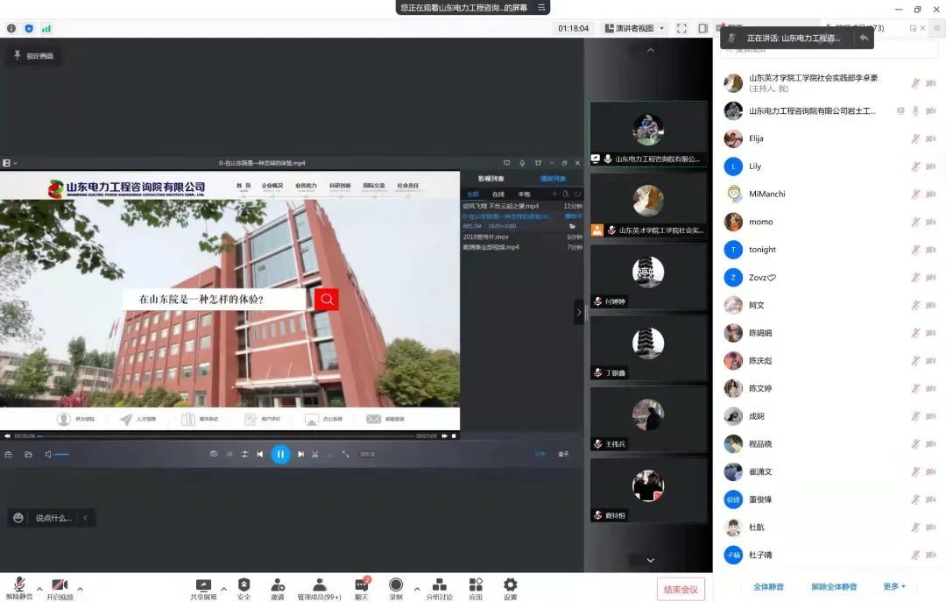Expand recording options arrow beside 录制

tap(417, 589)
